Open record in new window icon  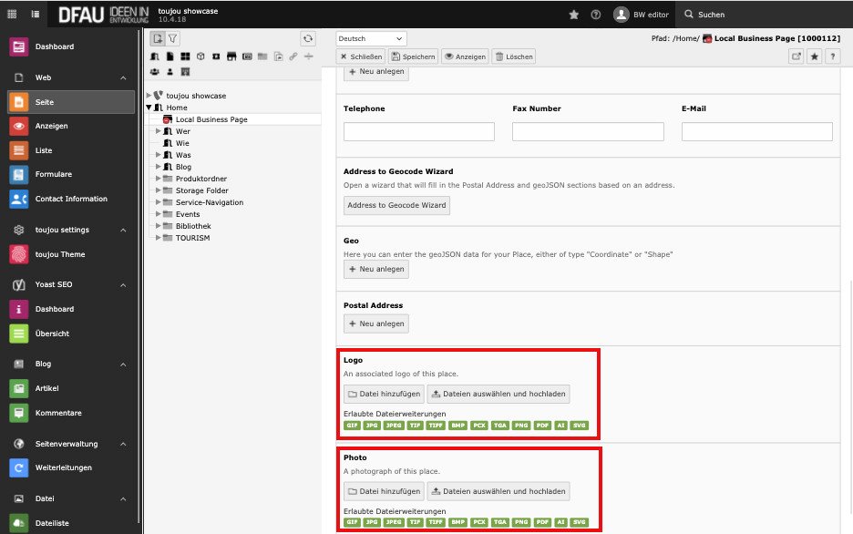tap(796, 56)
